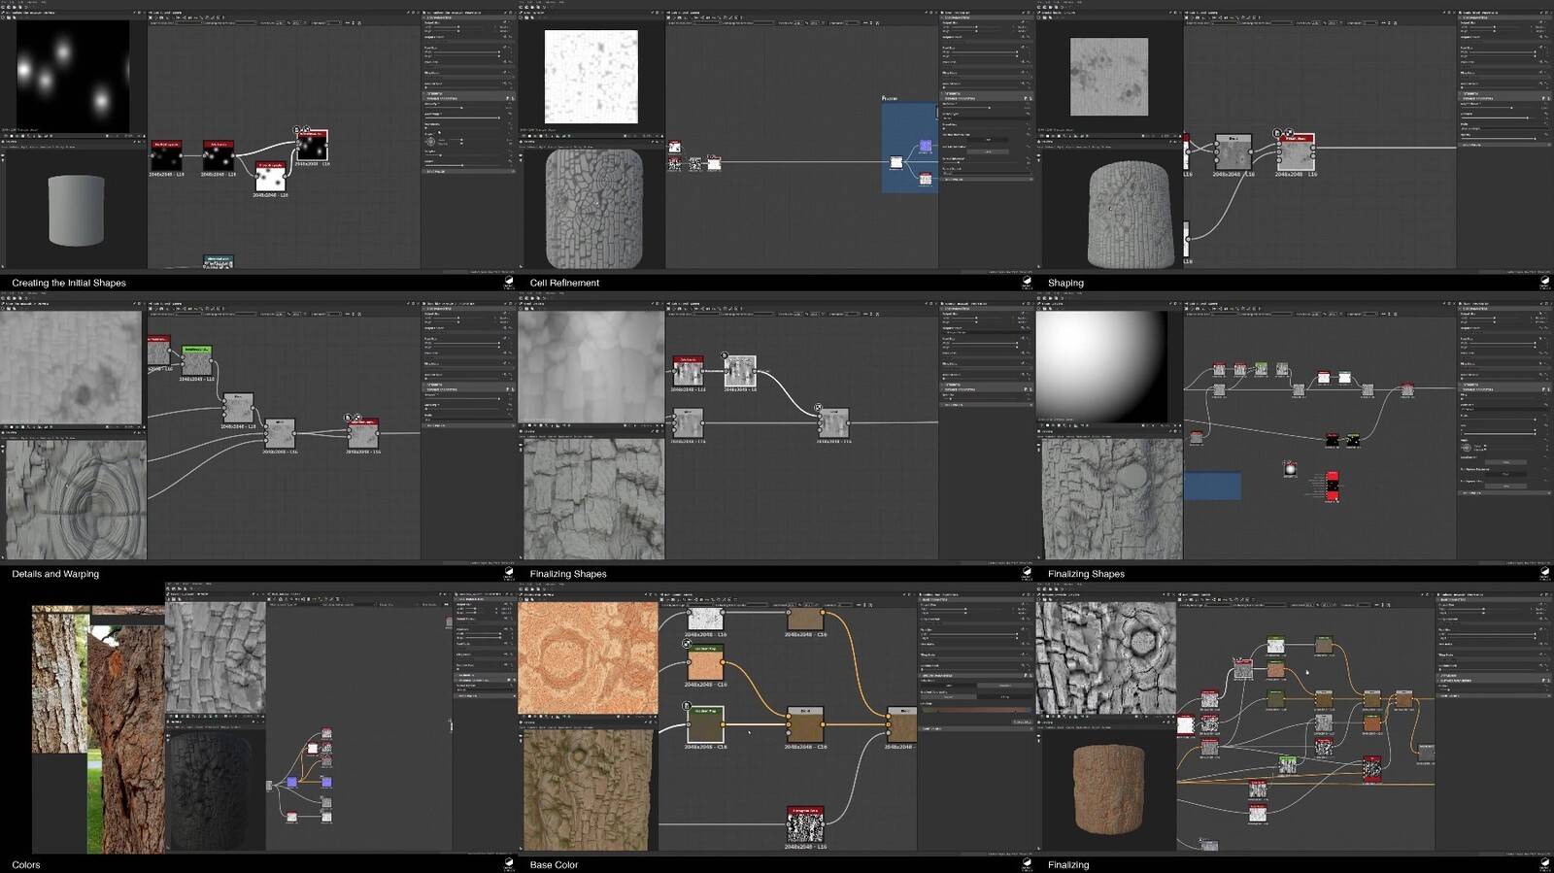Select the green selected gradient map node in Base Color
Screen dimensions: 1554x873
coord(705,725)
